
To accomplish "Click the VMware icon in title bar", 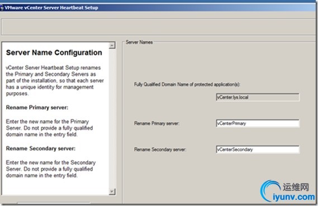I will (x=2, y=8).
